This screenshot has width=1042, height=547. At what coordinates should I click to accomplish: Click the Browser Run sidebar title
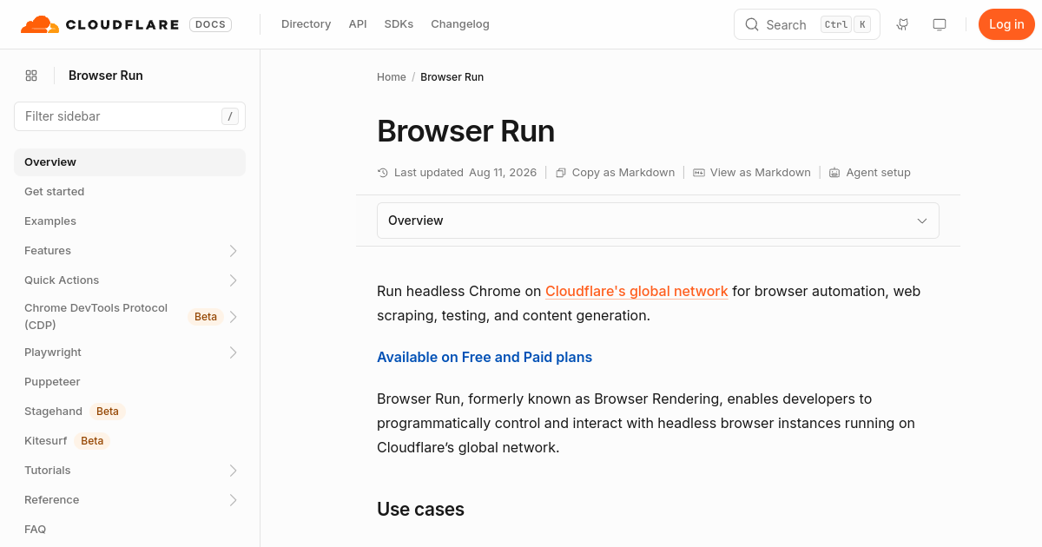point(106,76)
